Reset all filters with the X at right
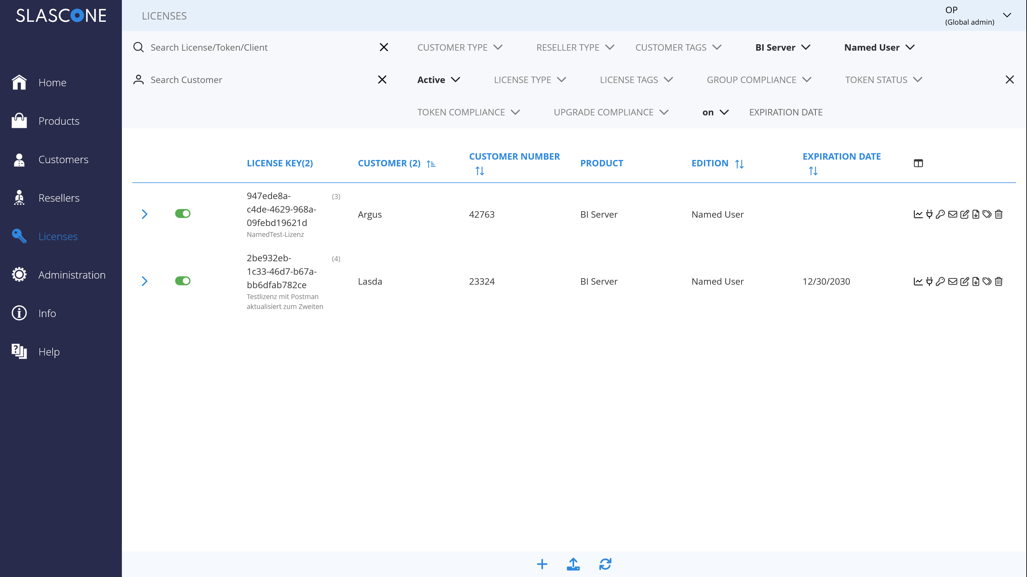Viewport: 1027px width, 577px height. (1009, 80)
